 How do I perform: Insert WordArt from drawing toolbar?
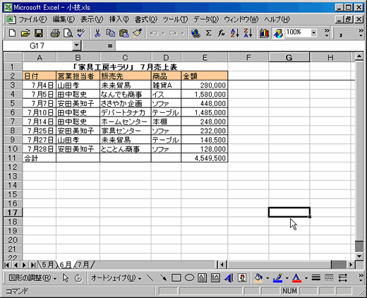click(x=229, y=278)
